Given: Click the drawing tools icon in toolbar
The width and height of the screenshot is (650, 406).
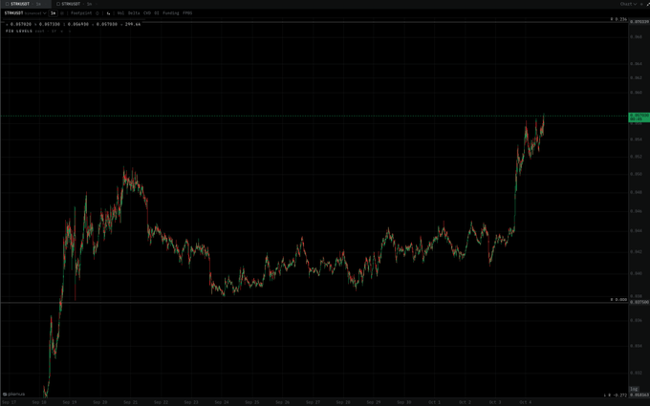Looking at the screenshot, I should [x=108, y=13].
